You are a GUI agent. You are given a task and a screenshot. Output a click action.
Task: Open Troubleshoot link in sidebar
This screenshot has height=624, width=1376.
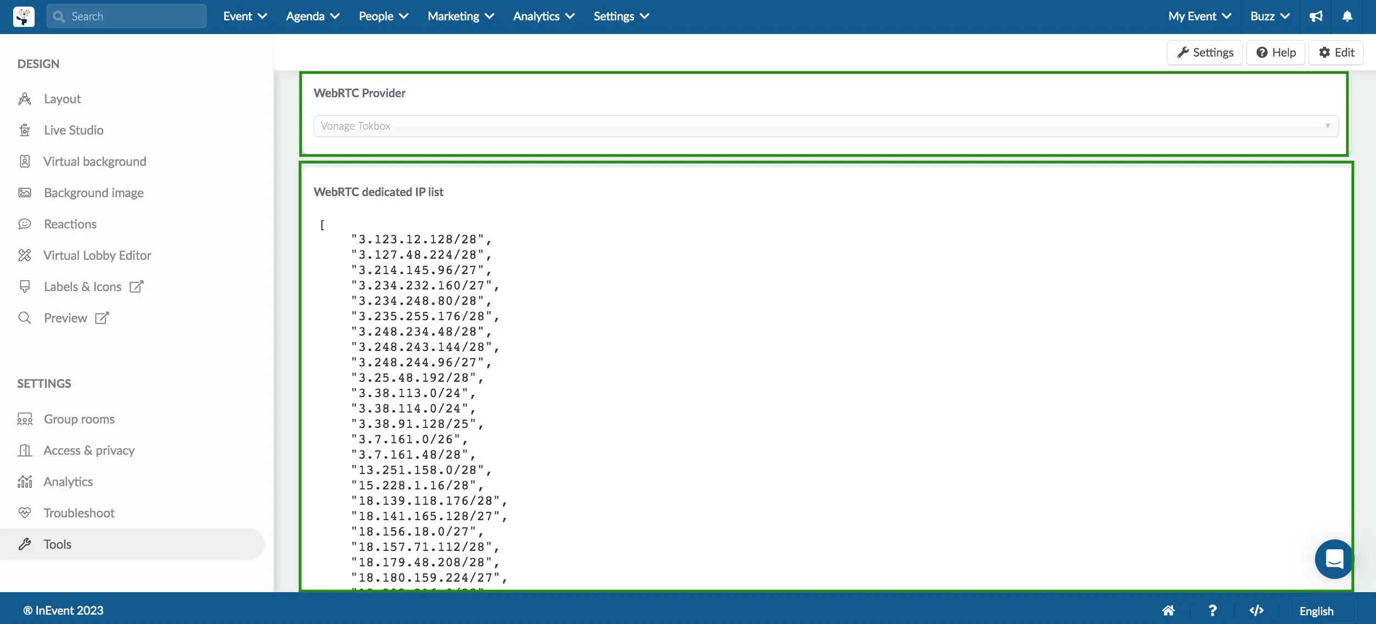click(79, 513)
